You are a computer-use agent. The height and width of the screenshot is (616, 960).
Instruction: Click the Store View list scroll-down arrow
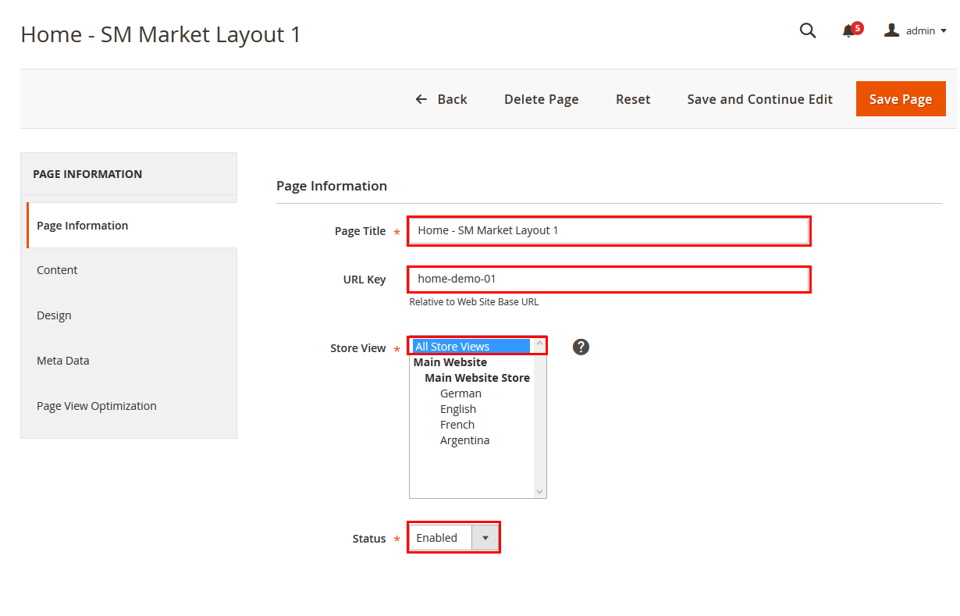click(x=539, y=491)
